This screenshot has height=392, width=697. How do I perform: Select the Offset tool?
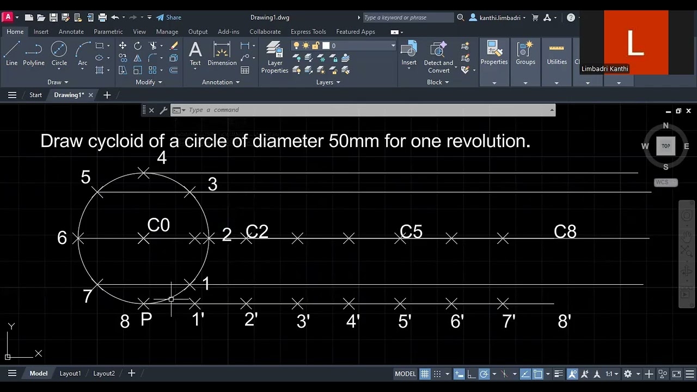pos(174,70)
